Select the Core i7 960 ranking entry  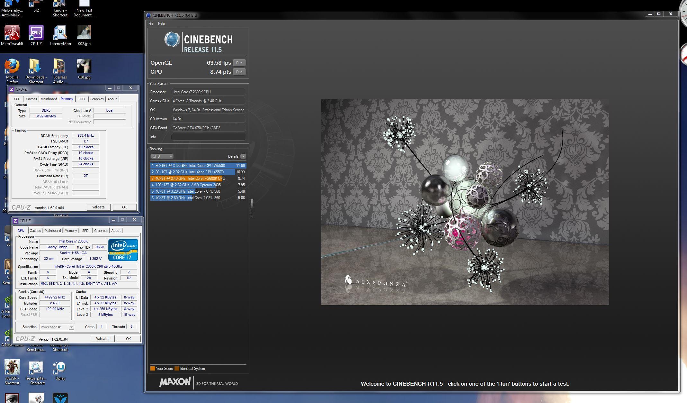pos(198,191)
